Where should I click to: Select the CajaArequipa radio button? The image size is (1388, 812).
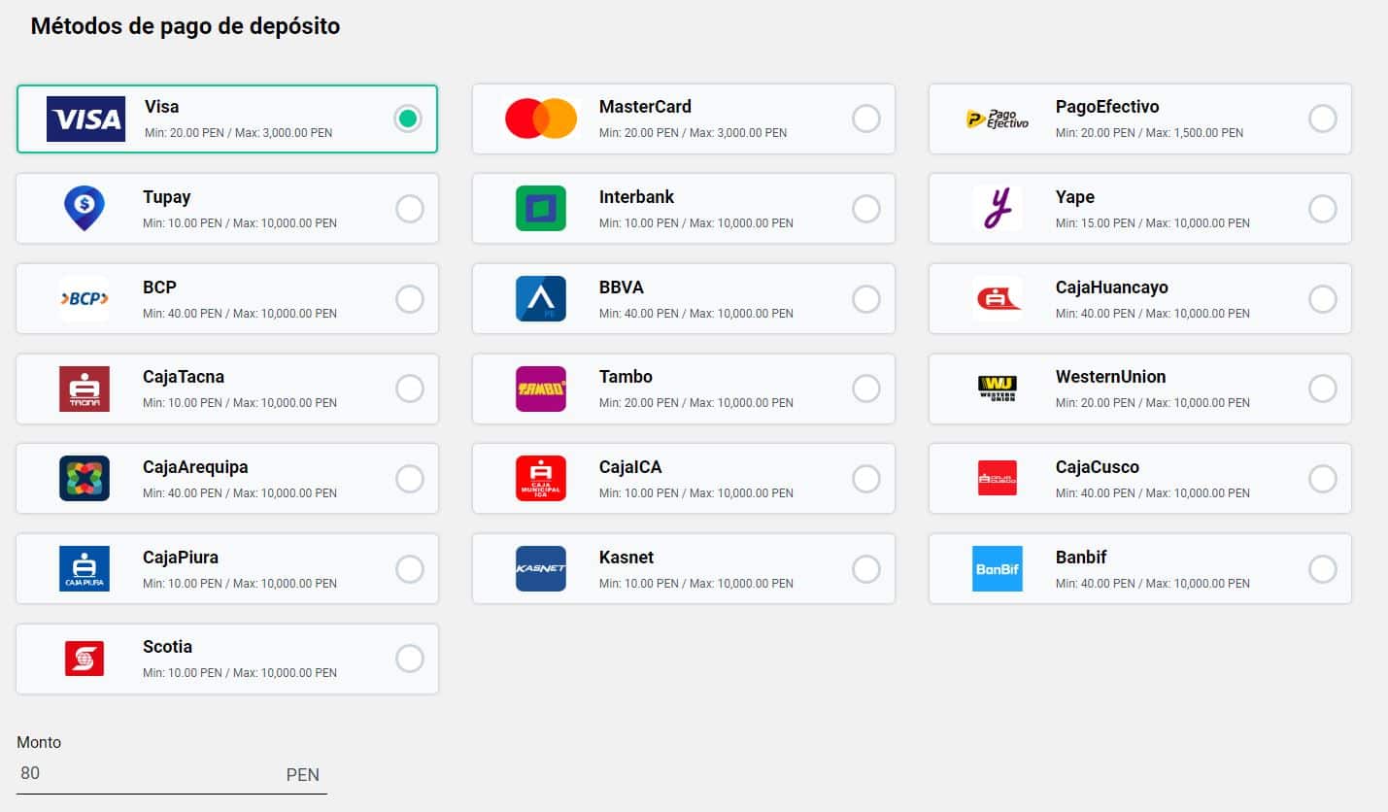(410, 479)
